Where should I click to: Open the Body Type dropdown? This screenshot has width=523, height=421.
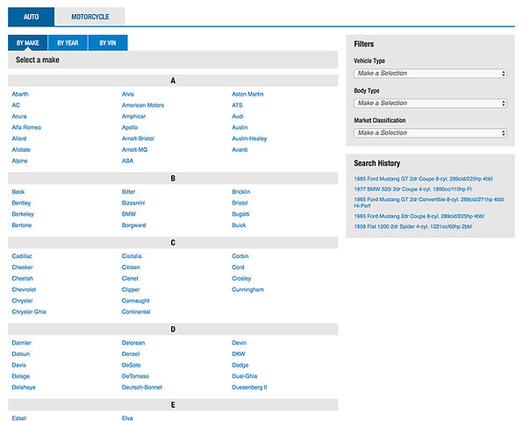click(x=430, y=103)
